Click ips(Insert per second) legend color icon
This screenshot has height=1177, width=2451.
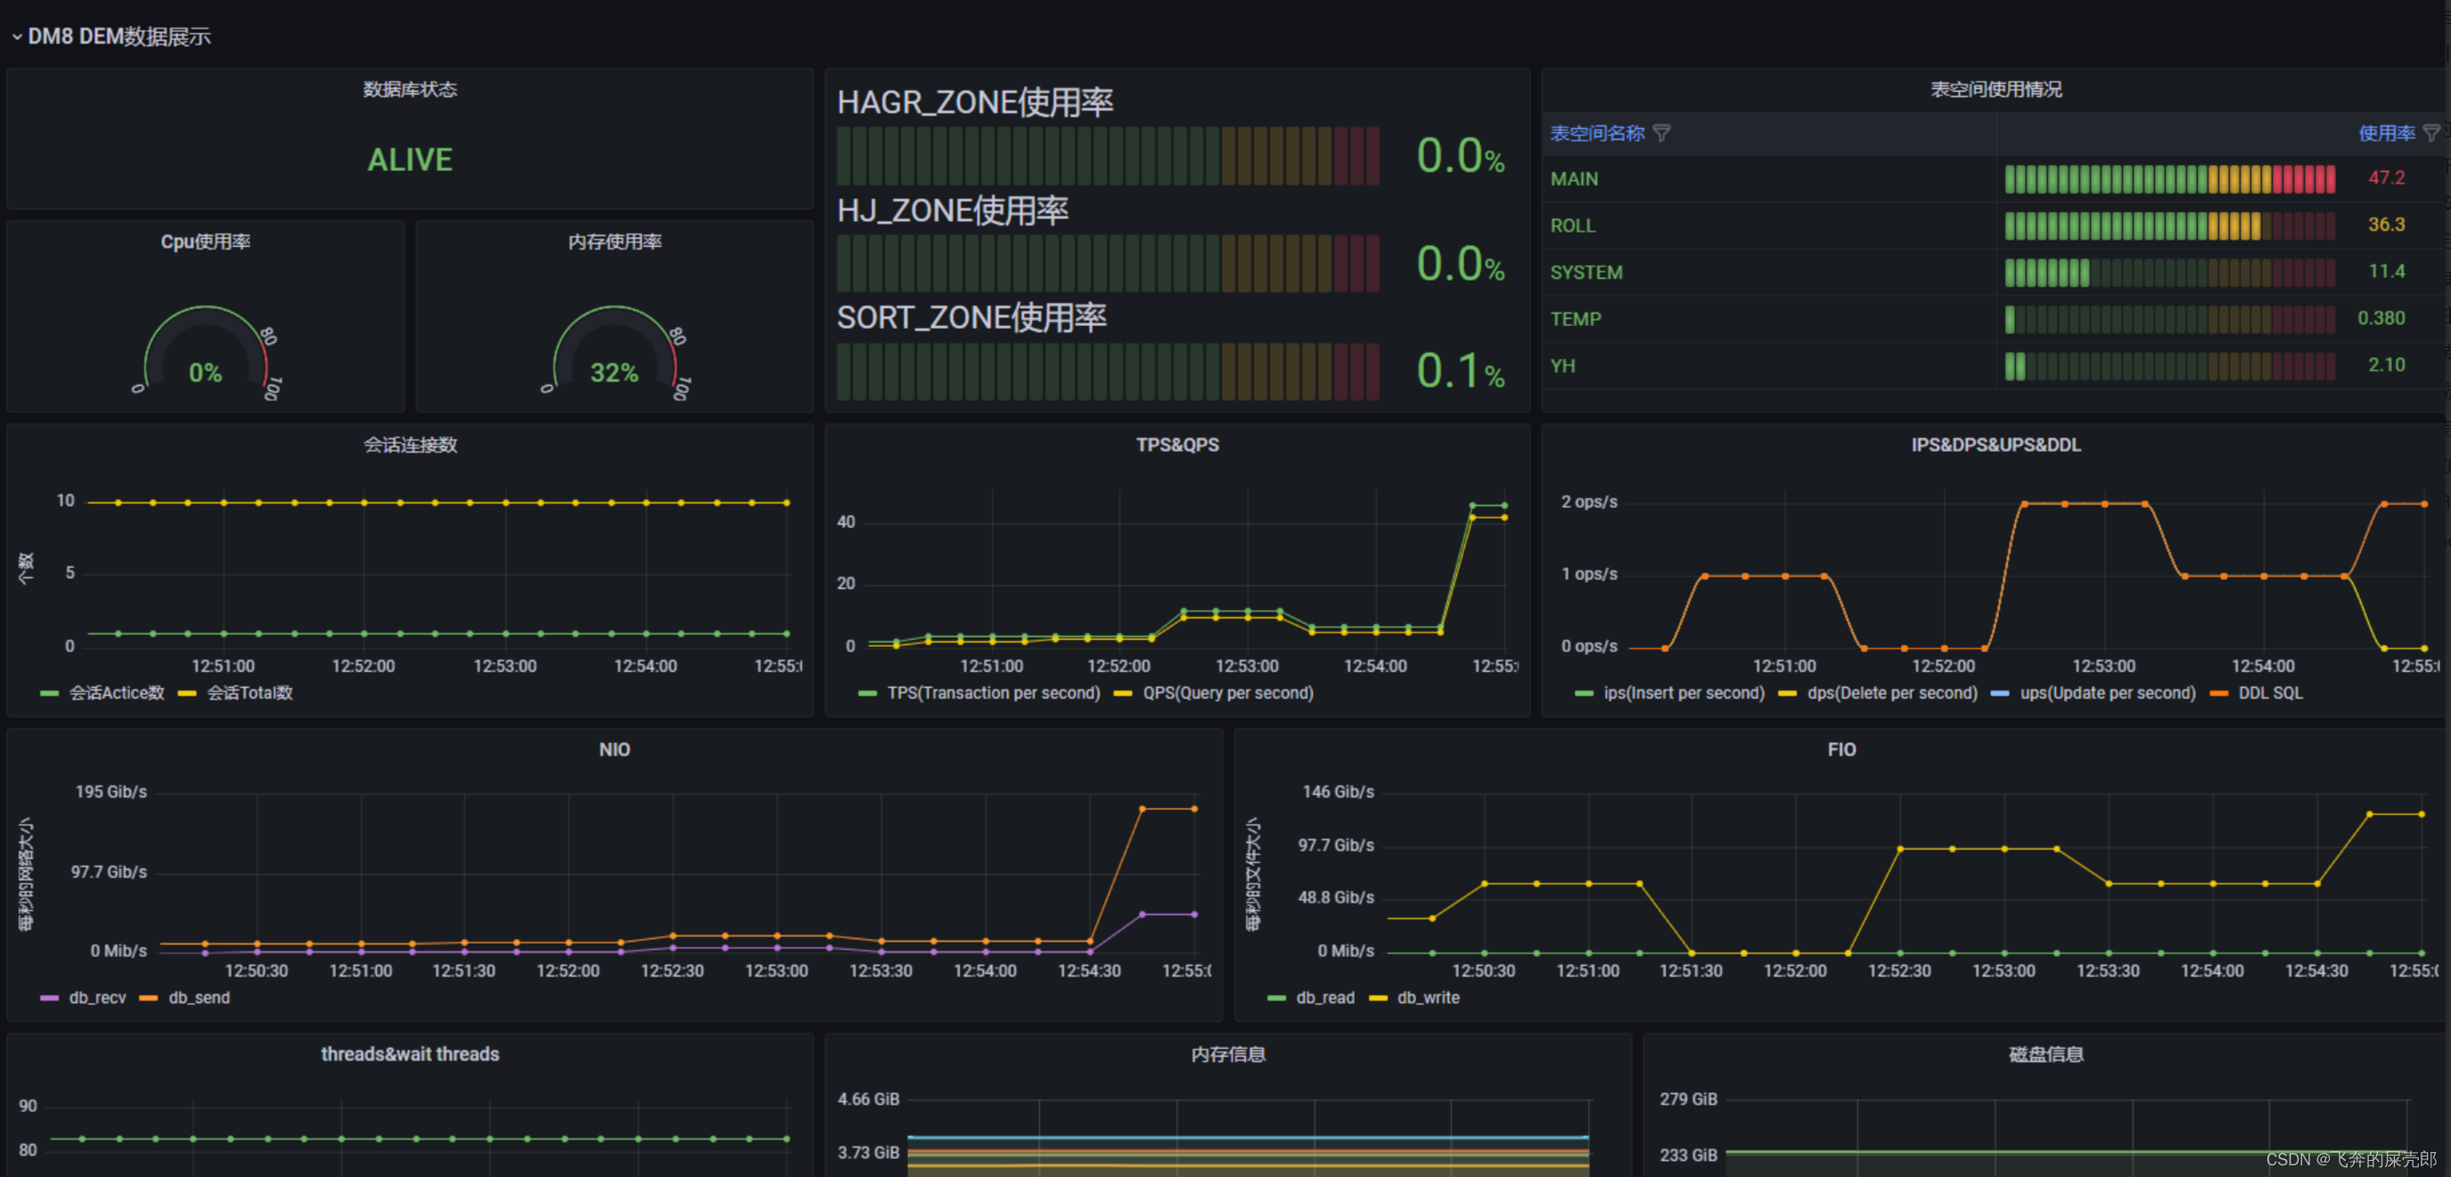point(1583,694)
